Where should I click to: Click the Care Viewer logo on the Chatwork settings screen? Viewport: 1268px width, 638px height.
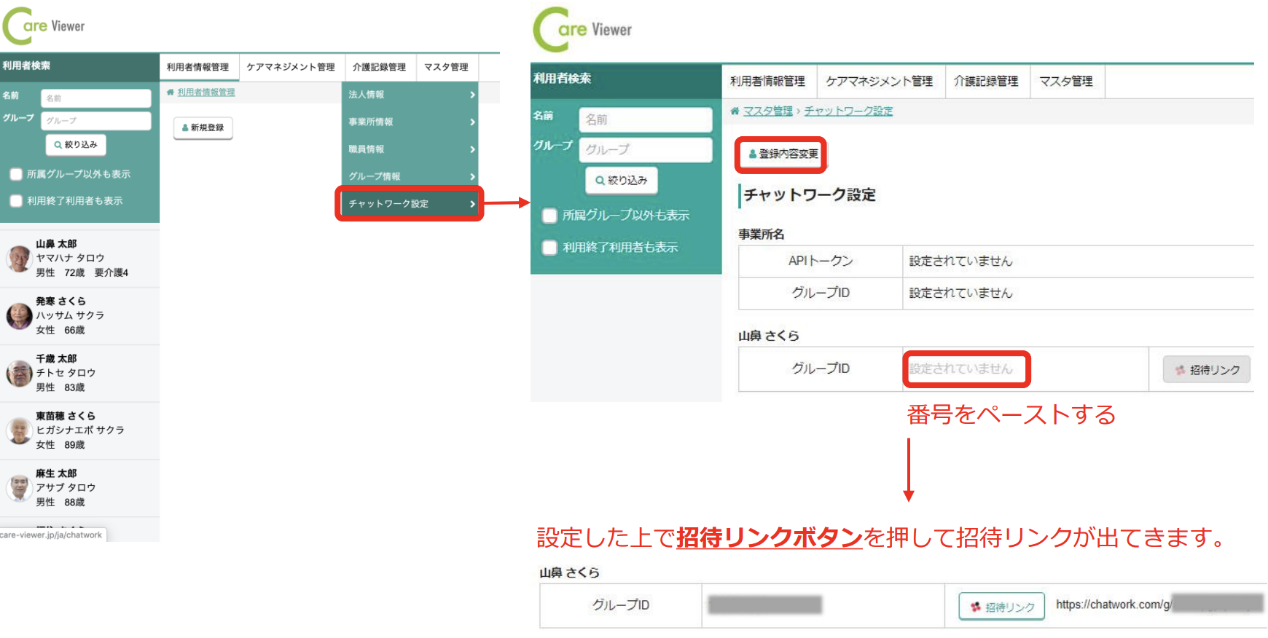[x=582, y=30]
